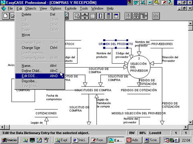Click the tree structure toolbar icon
Viewport: 193px width, 144px height.
click(144, 16)
